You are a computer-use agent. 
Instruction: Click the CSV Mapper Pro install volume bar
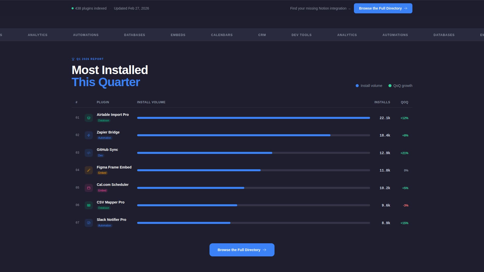pyautogui.click(x=254, y=205)
